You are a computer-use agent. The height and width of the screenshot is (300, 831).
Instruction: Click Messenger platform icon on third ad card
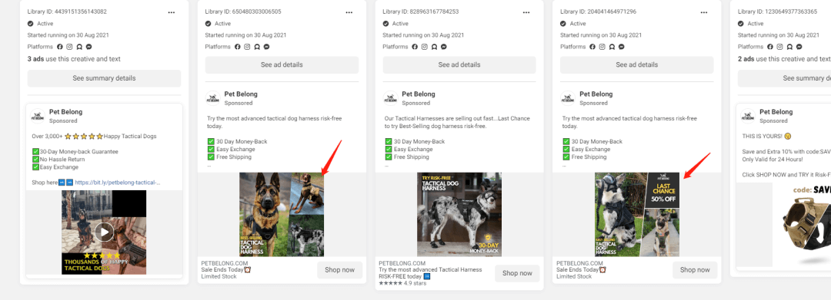point(444,47)
